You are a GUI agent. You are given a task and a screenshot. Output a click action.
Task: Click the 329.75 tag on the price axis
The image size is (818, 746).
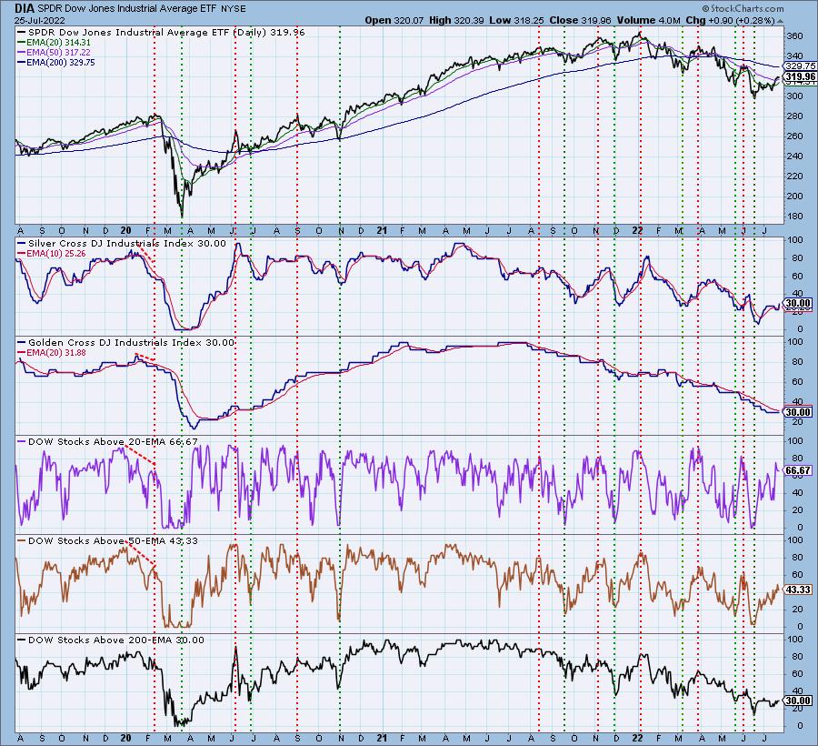[x=800, y=66]
